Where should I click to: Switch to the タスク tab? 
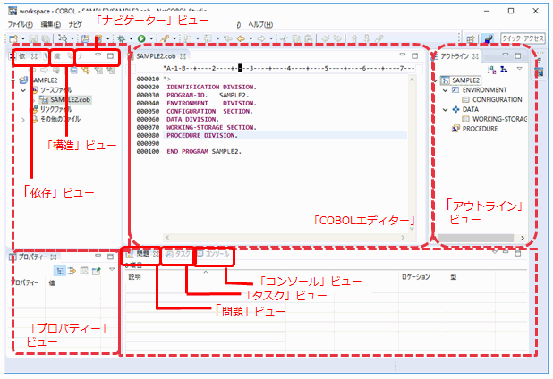[x=182, y=255]
